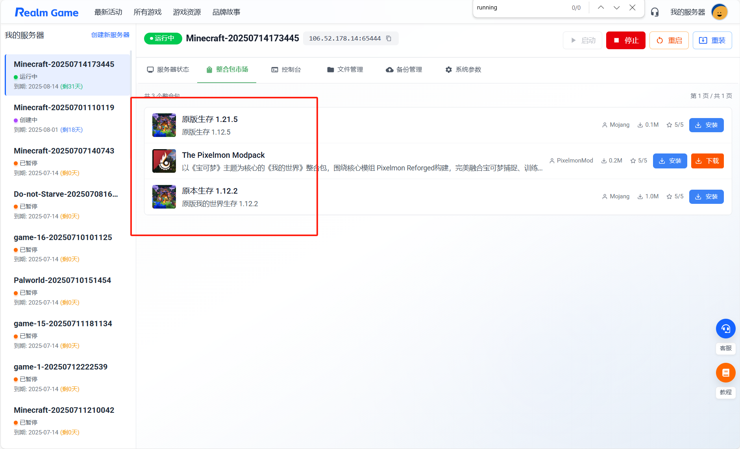The height and width of the screenshot is (449, 740).
Task: Open the floating 教程 tutorial bubble
Action: 725,373
